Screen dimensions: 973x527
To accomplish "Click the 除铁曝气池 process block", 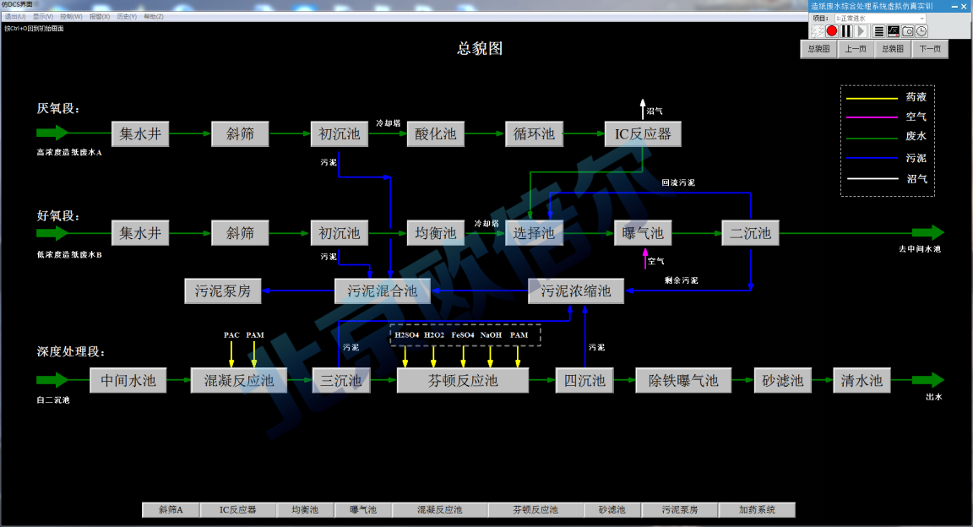I will coord(683,381).
